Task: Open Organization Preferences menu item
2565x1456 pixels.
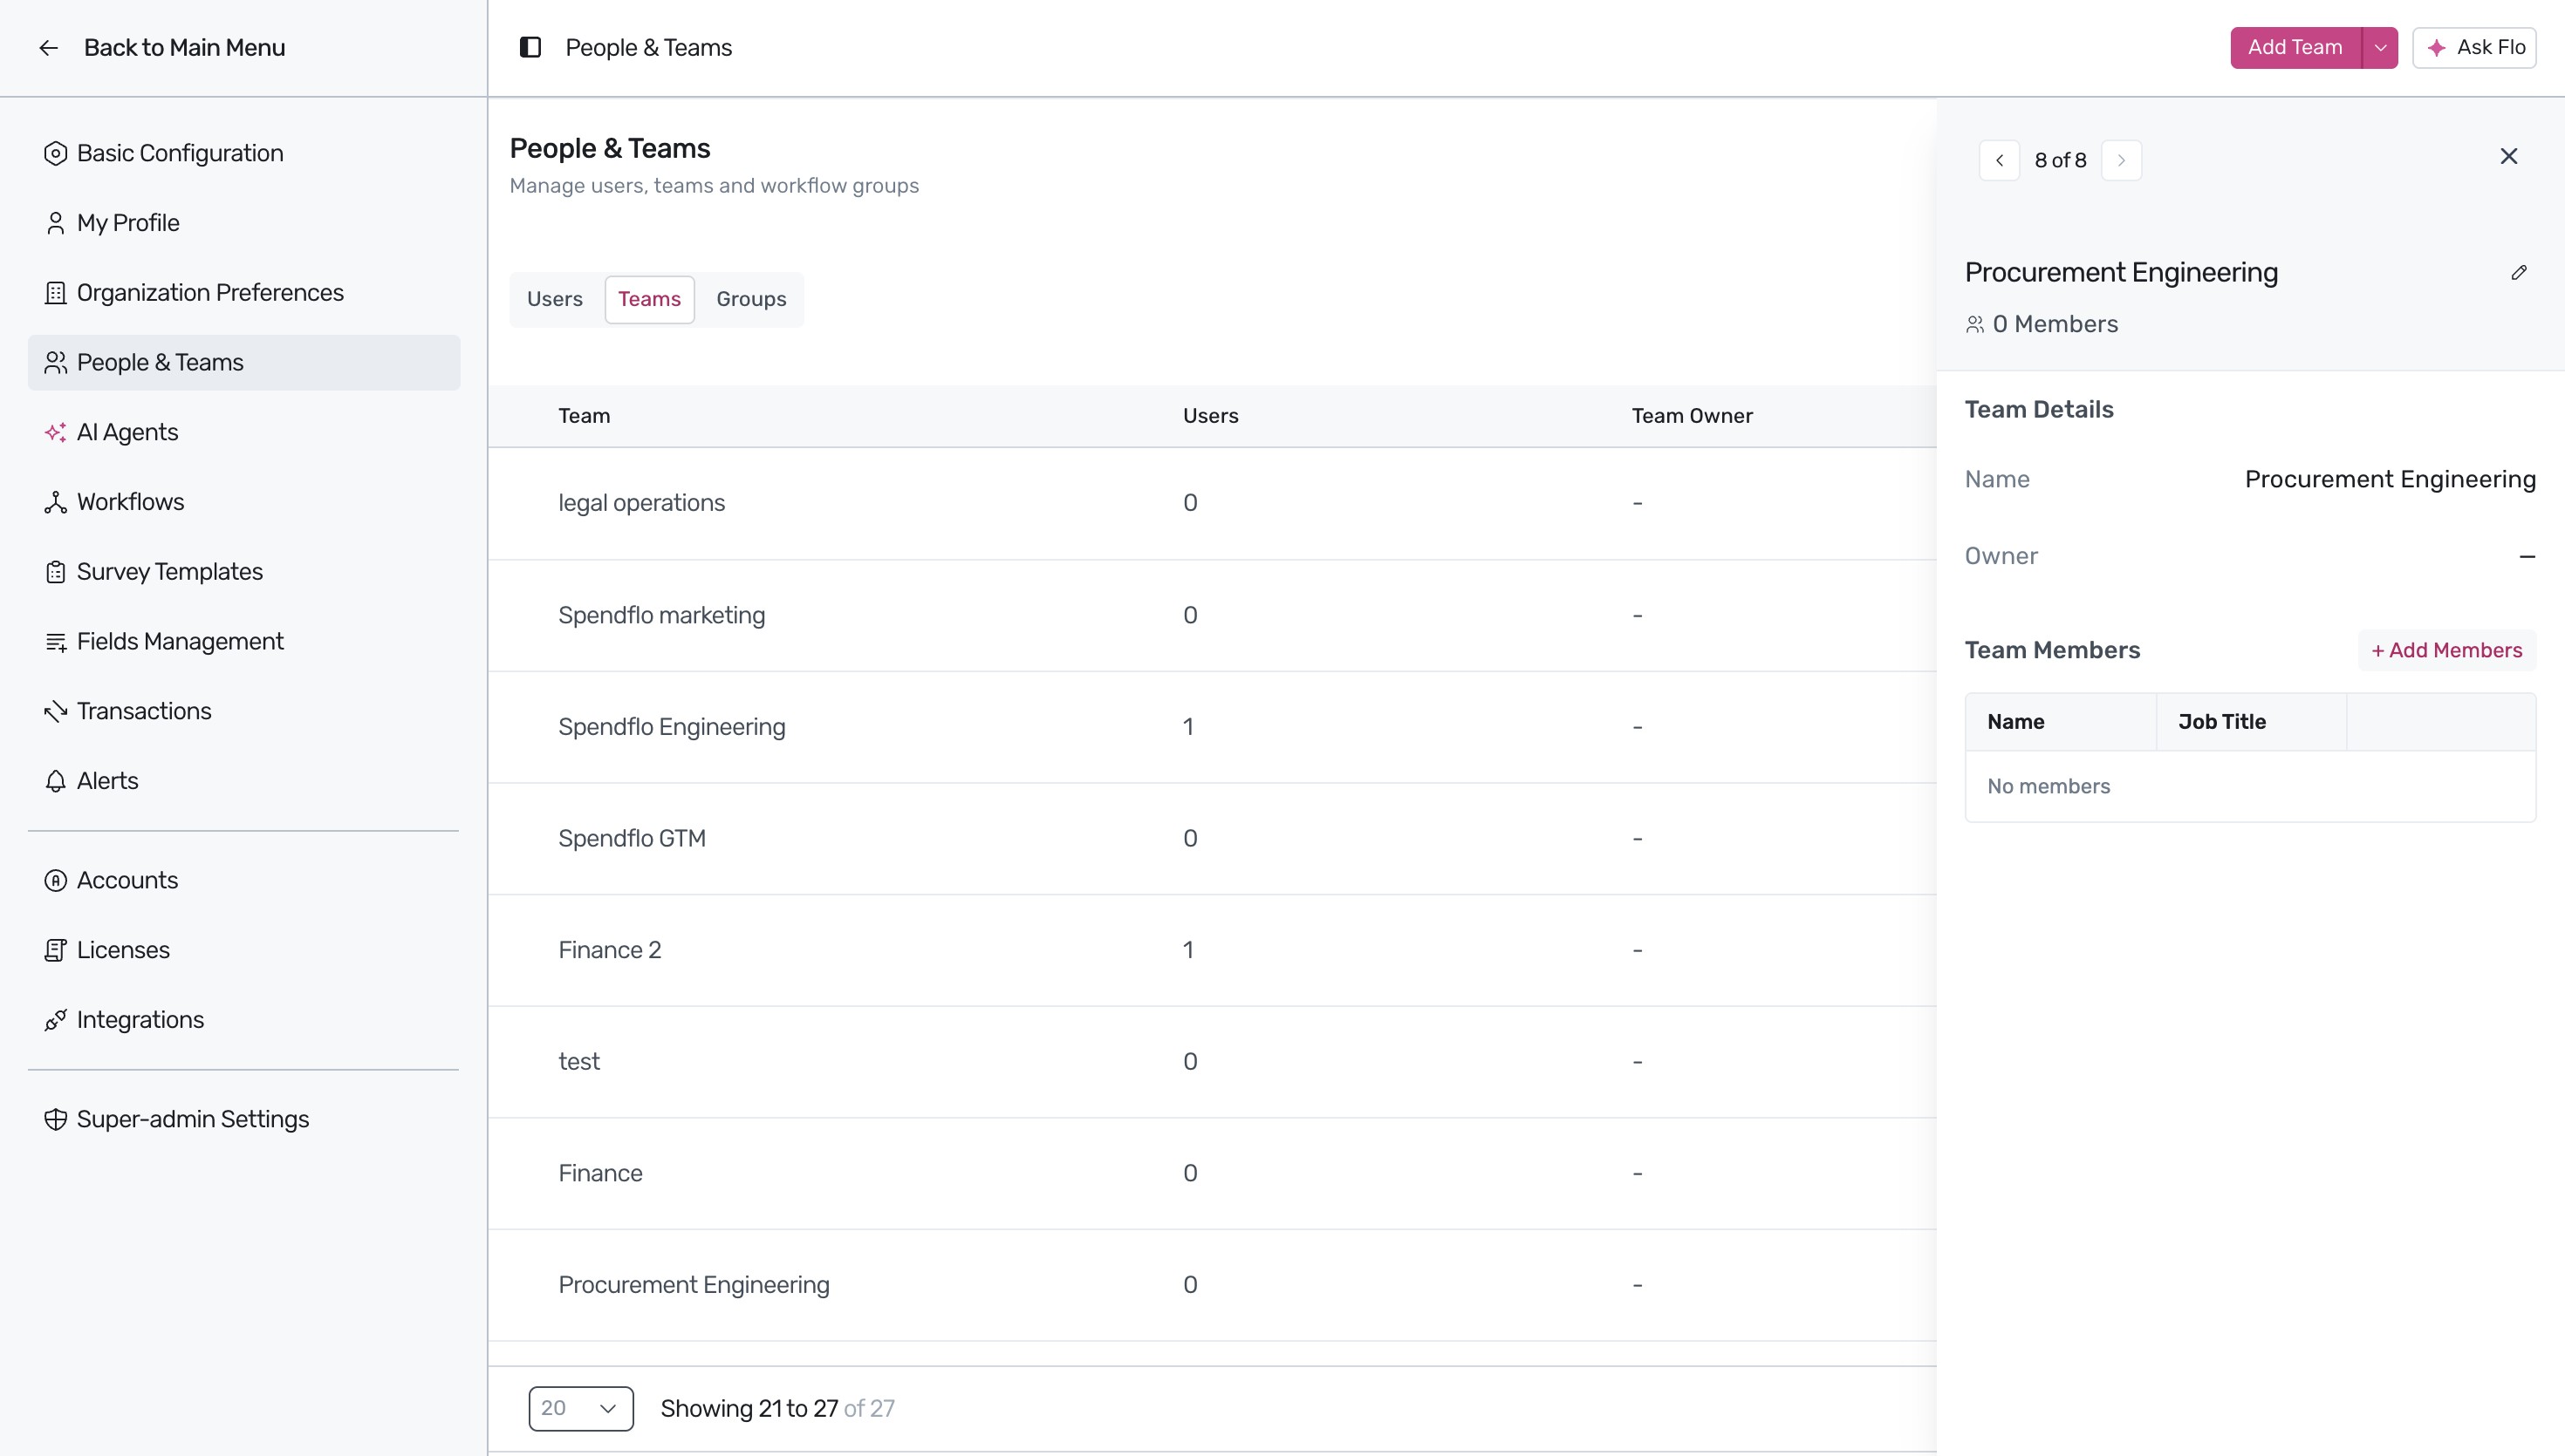Action: tap(244, 293)
